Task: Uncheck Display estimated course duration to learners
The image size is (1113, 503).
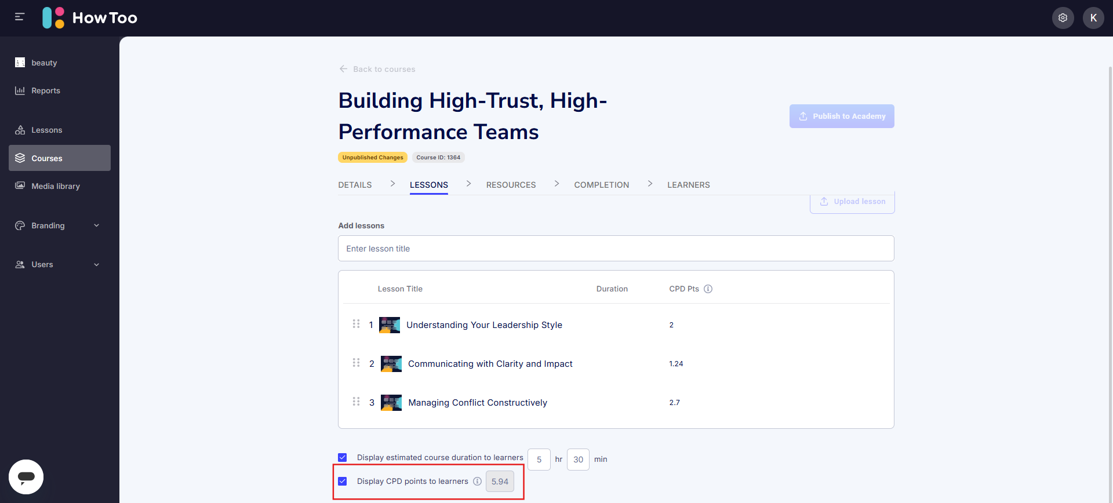Action: (343, 458)
